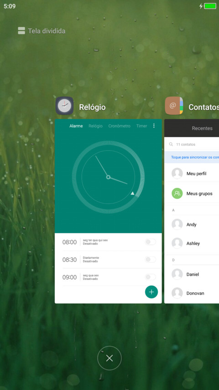Open the Meu perfil contact name

(x=196, y=174)
